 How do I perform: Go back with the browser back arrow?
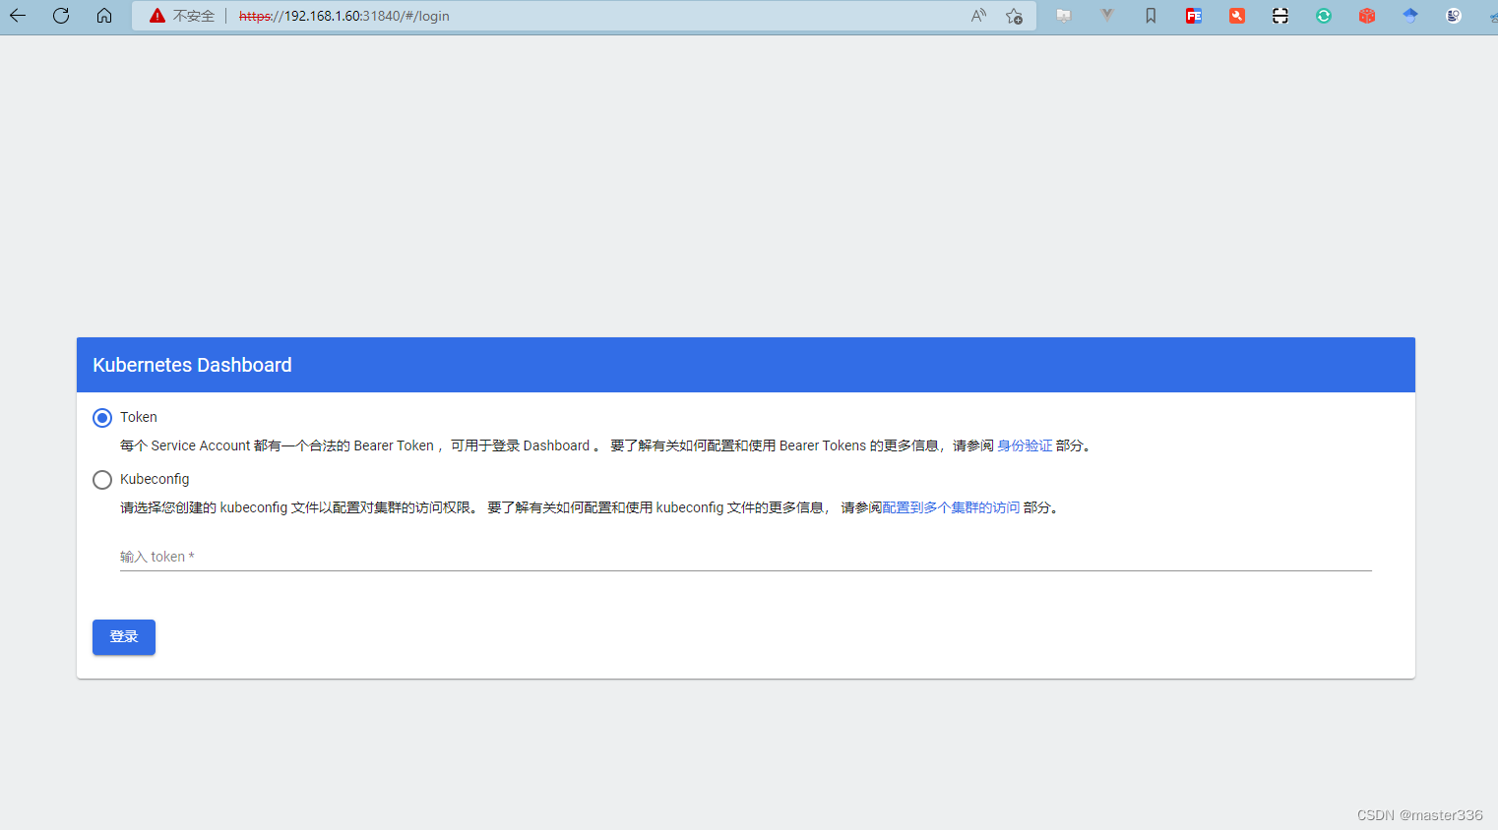pyautogui.click(x=18, y=16)
